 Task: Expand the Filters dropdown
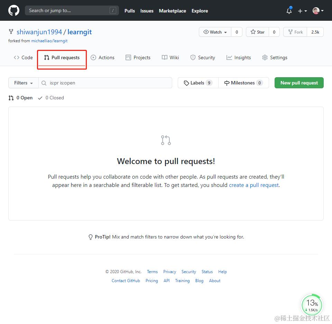click(x=24, y=83)
